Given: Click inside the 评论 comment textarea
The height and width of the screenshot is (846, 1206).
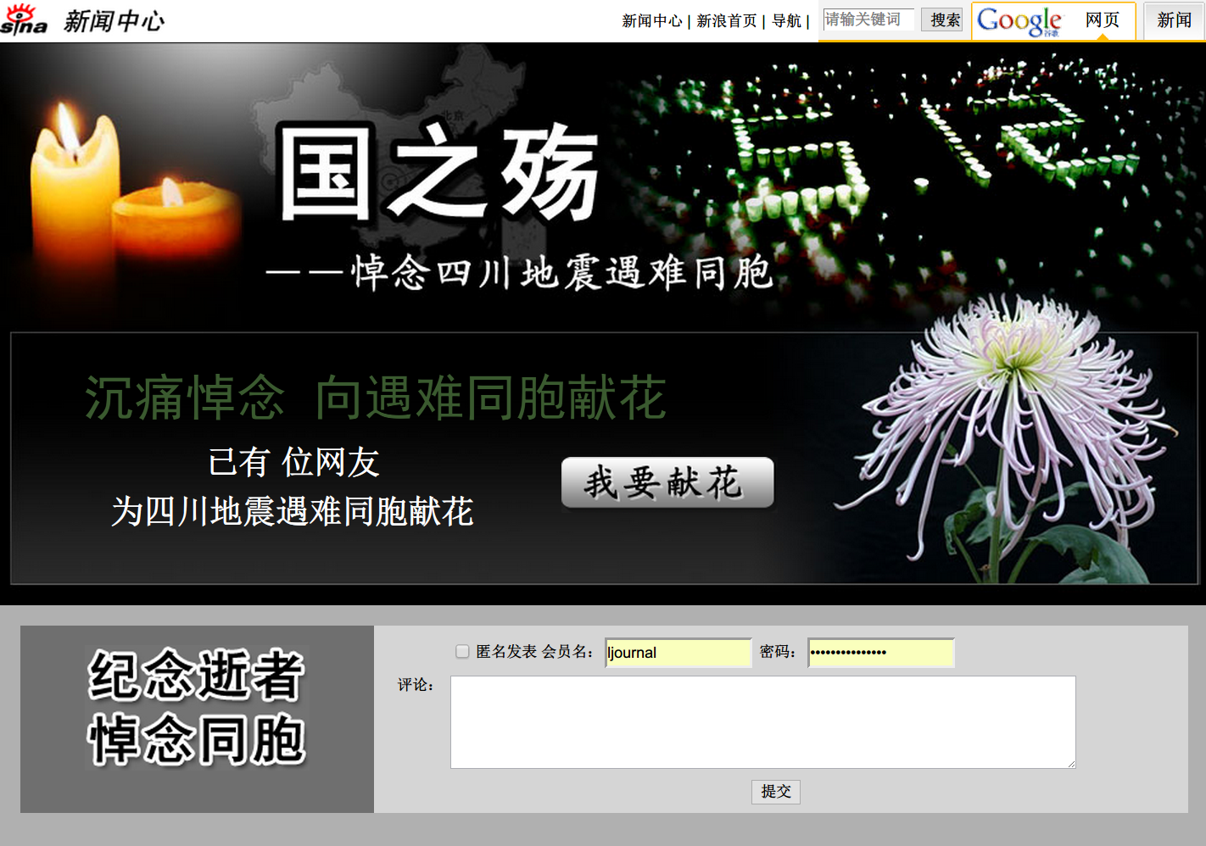Looking at the screenshot, I should tap(762, 721).
